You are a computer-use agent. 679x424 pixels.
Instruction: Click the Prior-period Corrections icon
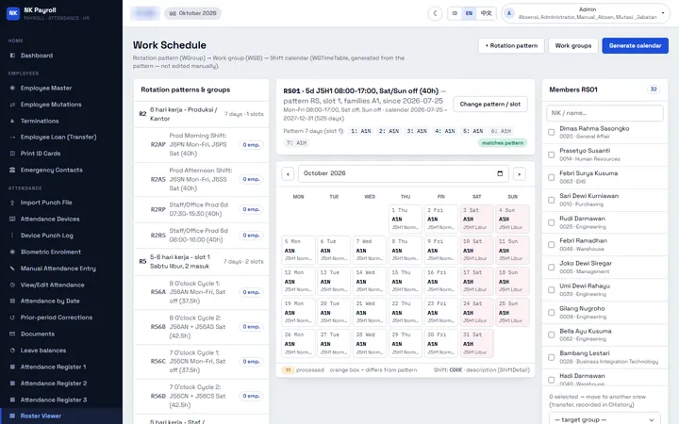[12, 318]
